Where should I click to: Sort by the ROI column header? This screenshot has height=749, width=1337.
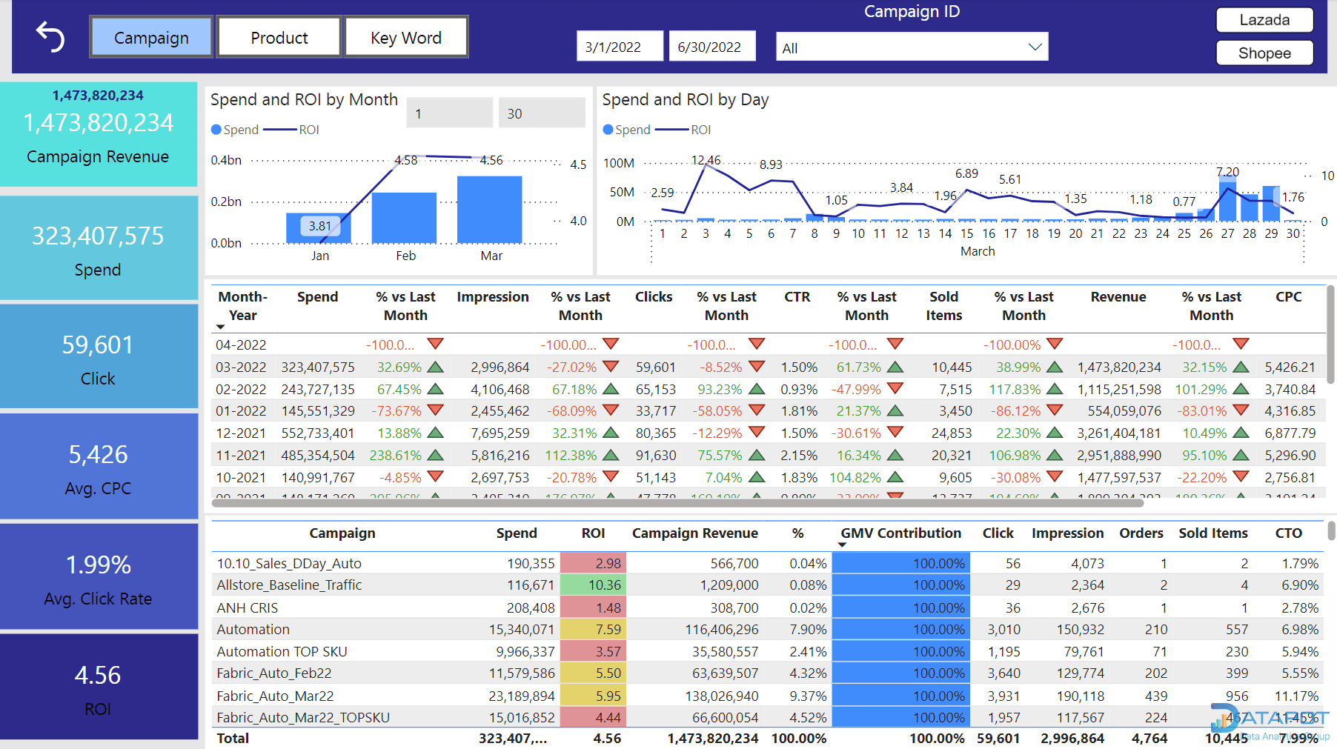(x=593, y=533)
